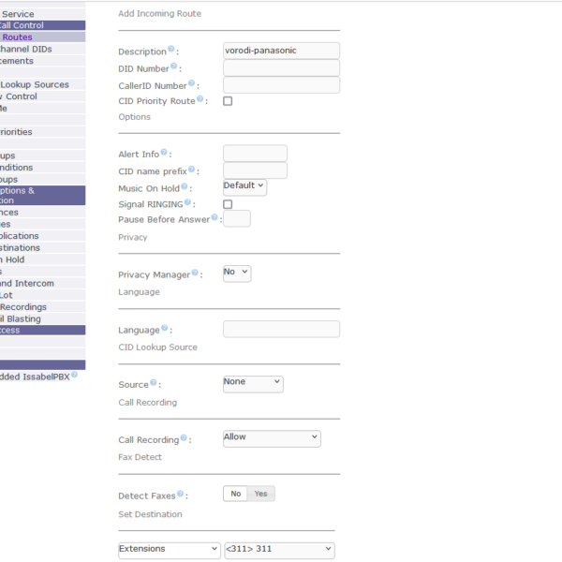Click help icon next to Alert Info
Screen dimensions: 562x562
tap(164, 152)
